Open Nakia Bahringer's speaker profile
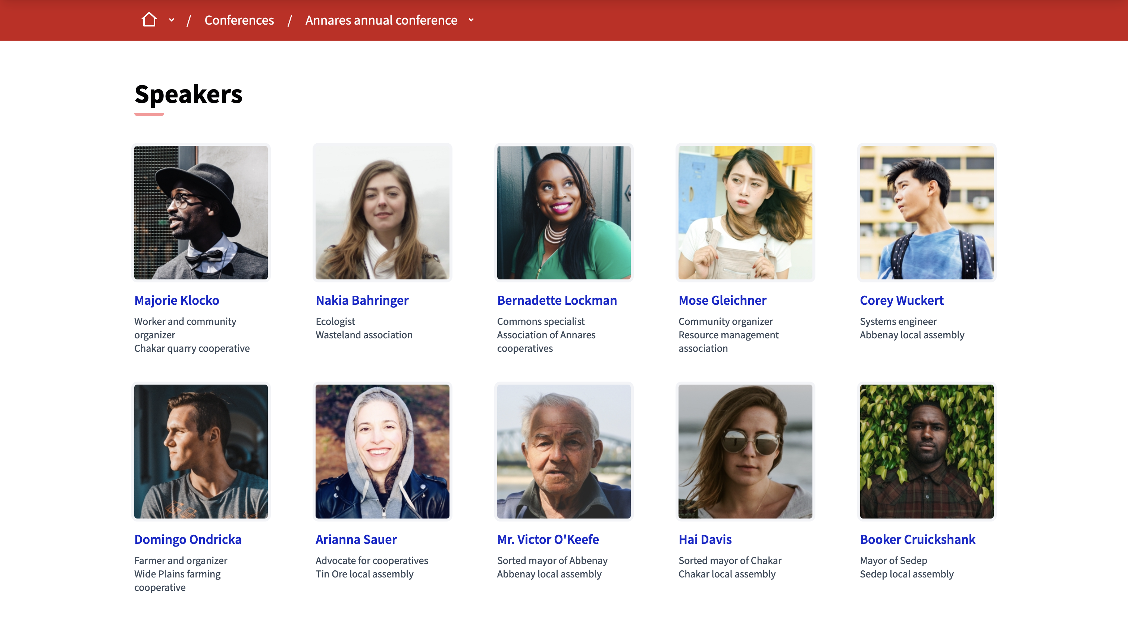This screenshot has height=617, width=1128. [362, 300]
